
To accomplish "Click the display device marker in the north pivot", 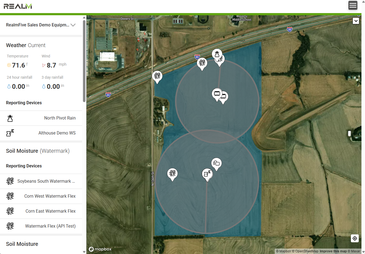I will 216,93.
